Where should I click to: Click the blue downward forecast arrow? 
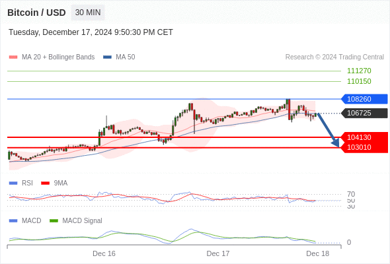pyautogui.click(x=329, y=130)
